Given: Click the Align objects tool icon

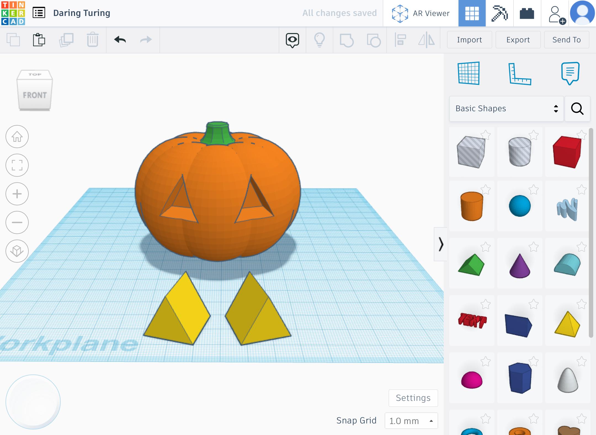Looking at the screenshot, I should tap(400, 40).
